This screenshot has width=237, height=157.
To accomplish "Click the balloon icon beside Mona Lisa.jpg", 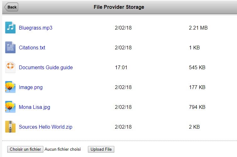I will point(10,107).
